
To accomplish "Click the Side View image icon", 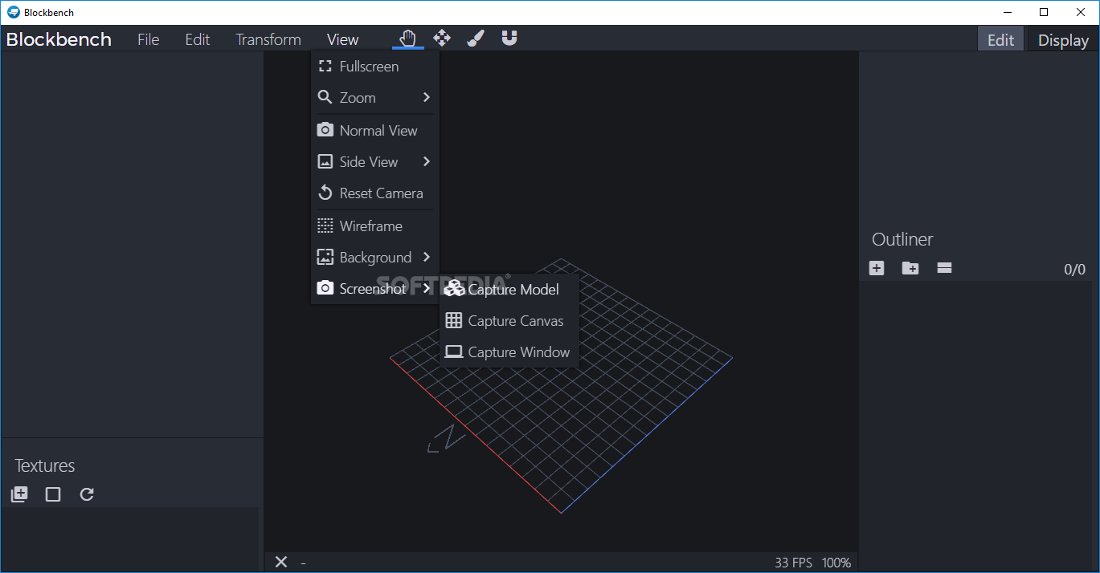I will [325, 161].
